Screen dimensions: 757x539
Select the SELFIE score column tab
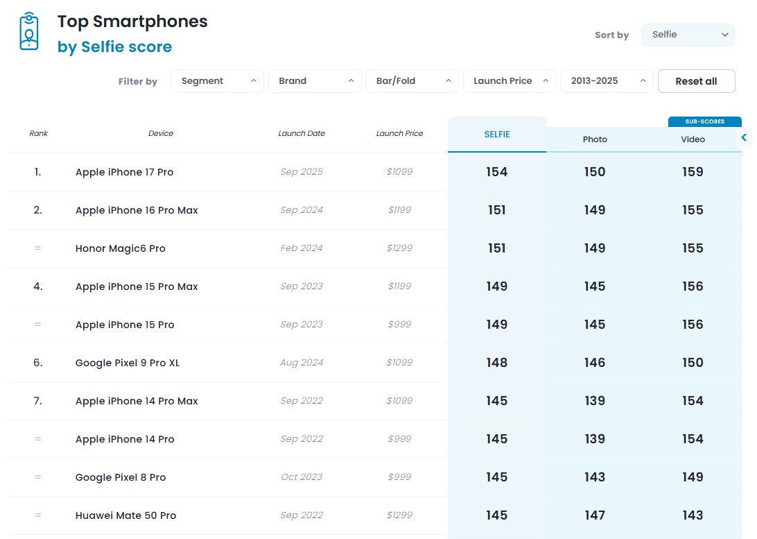(496, 135)
